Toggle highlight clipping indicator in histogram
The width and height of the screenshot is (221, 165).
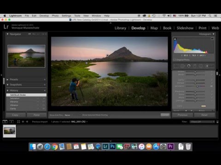[212, 39]
